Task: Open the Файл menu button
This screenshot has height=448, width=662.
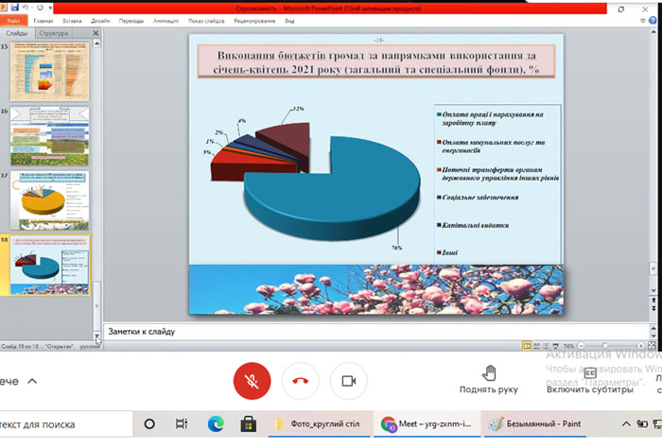Action: 13,20
